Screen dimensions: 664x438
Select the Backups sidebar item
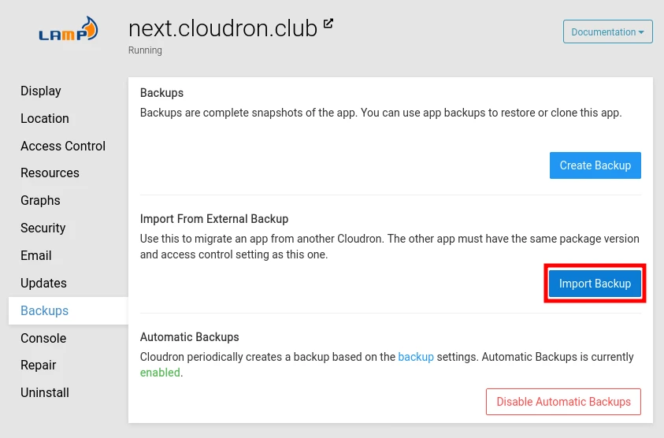tap(45, 311)
